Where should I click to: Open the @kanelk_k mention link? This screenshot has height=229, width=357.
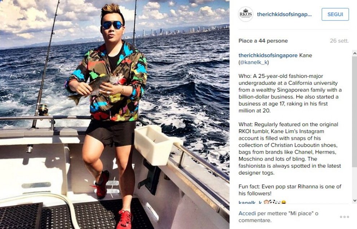coord(254,62)
